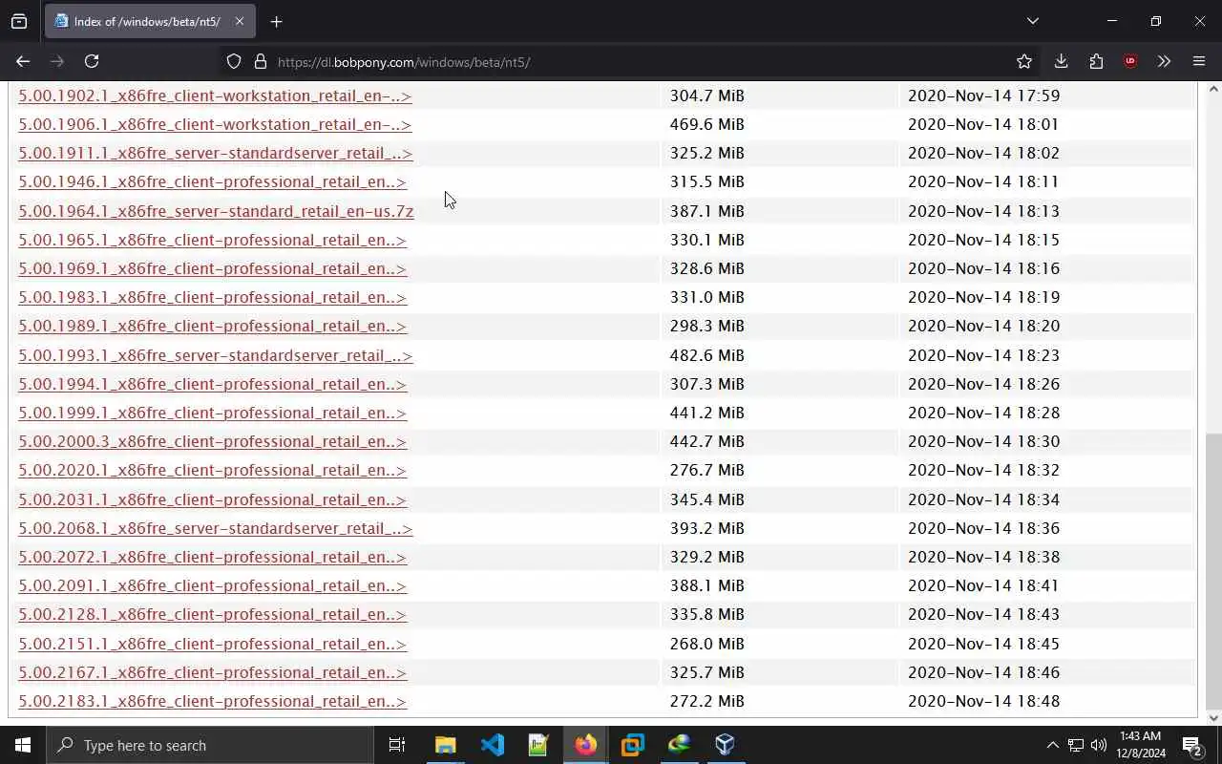Open the 5.00.1989.1 client-professional link
This screenshot has height=764, width=1222.
(x=212, y=326)
